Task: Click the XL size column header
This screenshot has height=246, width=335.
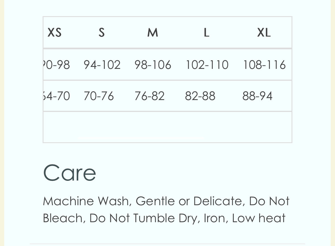Action: tap(264, 33)
